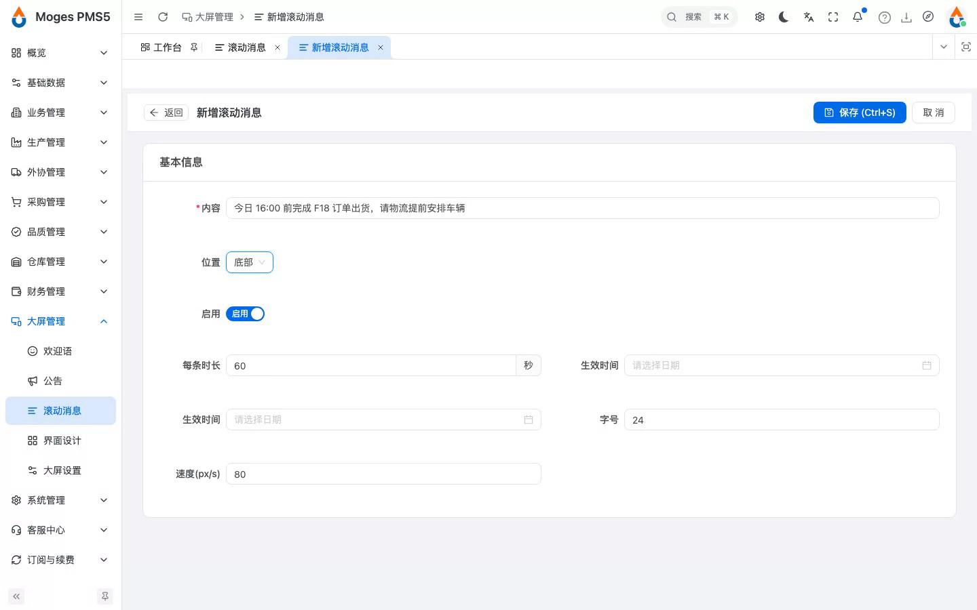Click the 字号 input showing 24
The height and width of the screenshot is (610, 977).
click(782, 420)
